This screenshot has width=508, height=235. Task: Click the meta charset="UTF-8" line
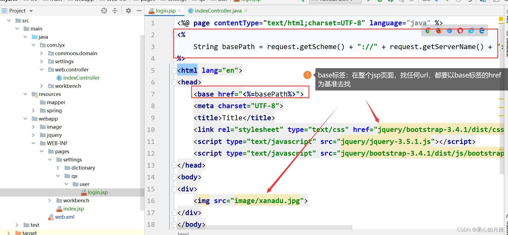[238, 106]
